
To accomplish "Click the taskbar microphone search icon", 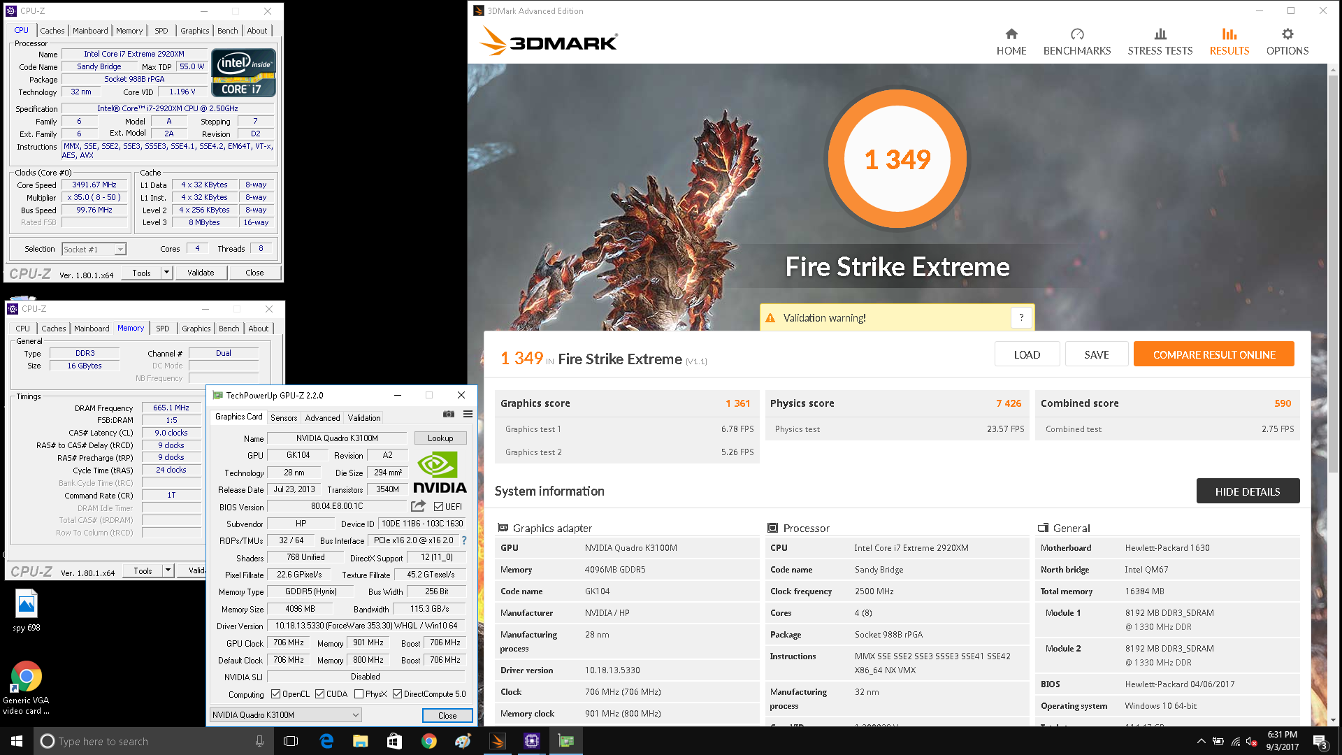I will click(259, 741).
